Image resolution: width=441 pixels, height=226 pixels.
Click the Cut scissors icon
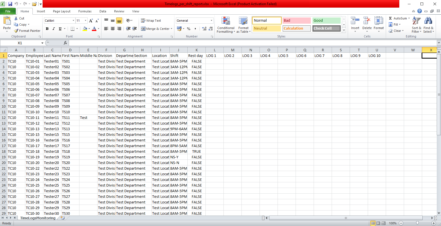point(16,18)
